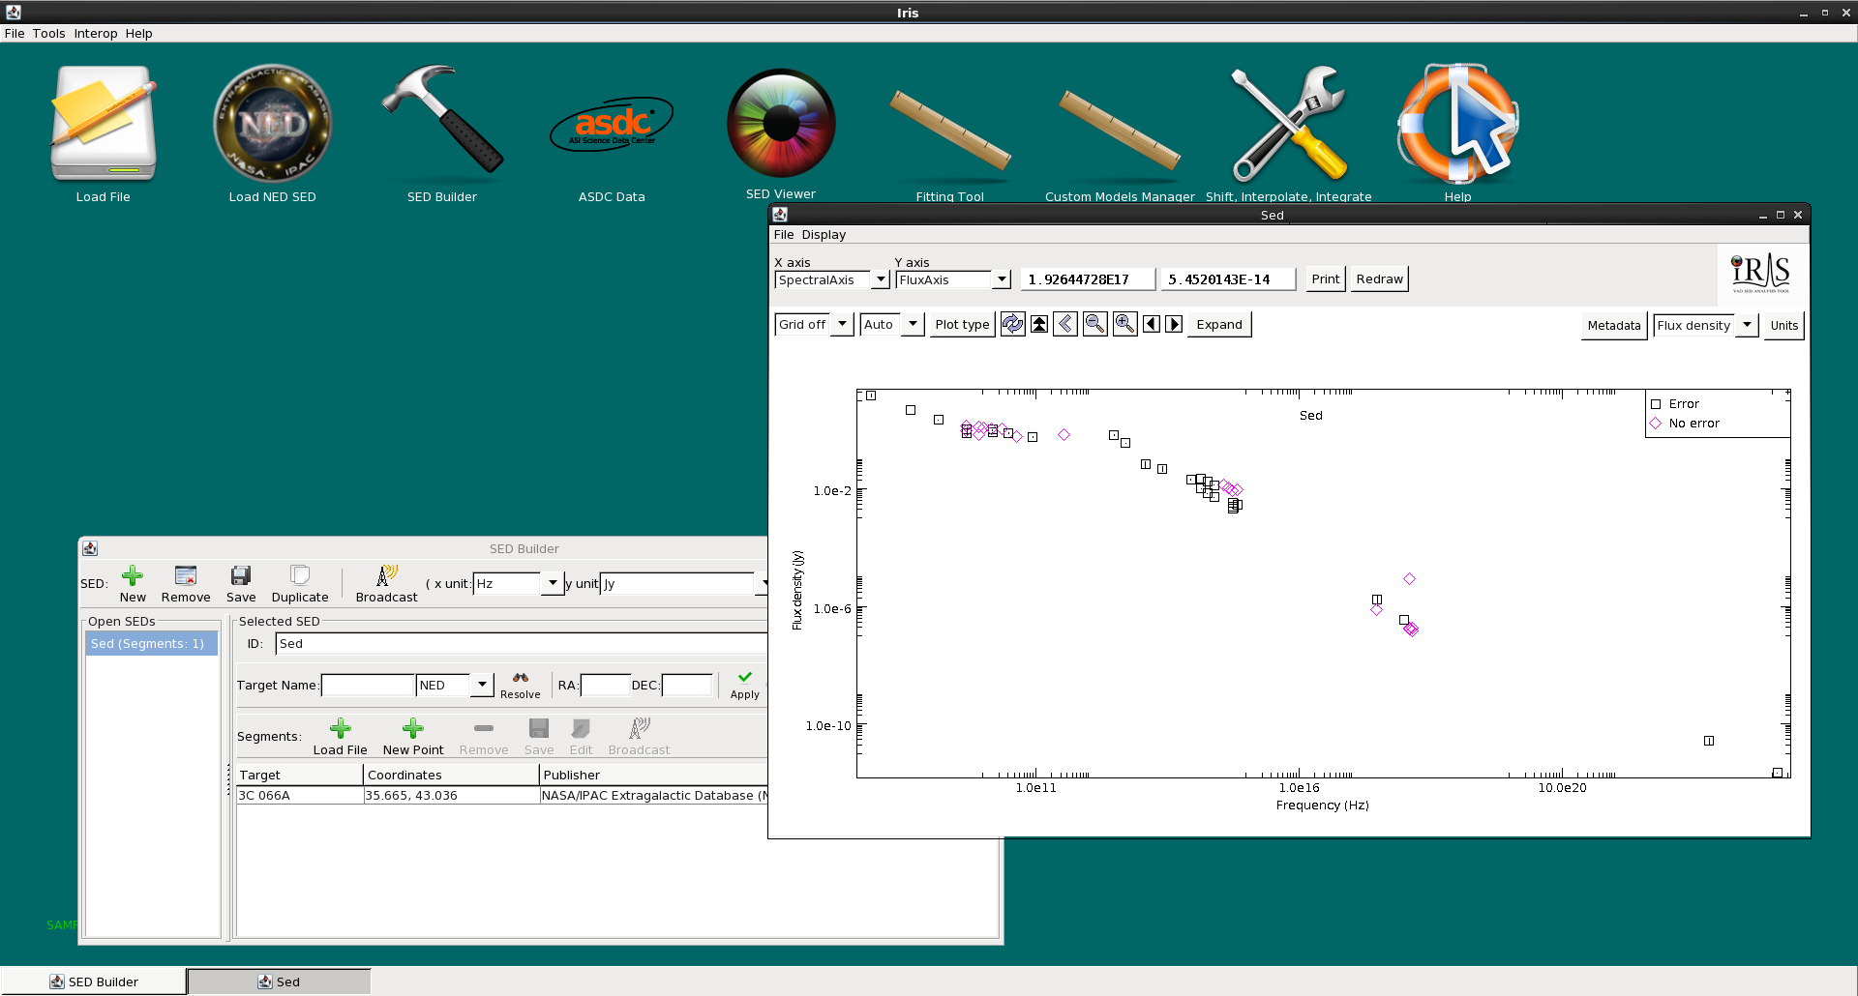Open the Help lifebuoy icon
The height and width of the screenshot is (996, 1858).
click(x=1458, y=124)
